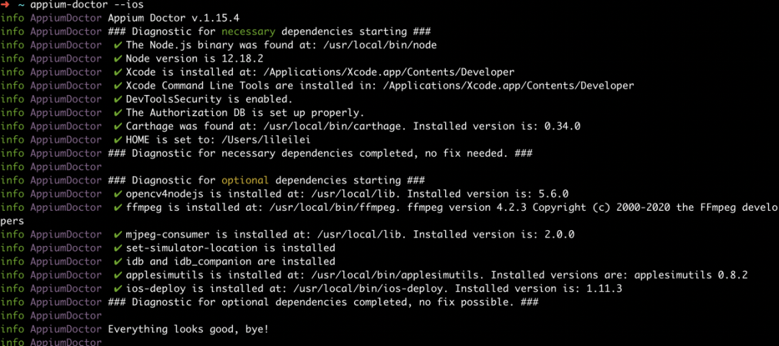Click the red prompt arrow at the top

[6, 4]
